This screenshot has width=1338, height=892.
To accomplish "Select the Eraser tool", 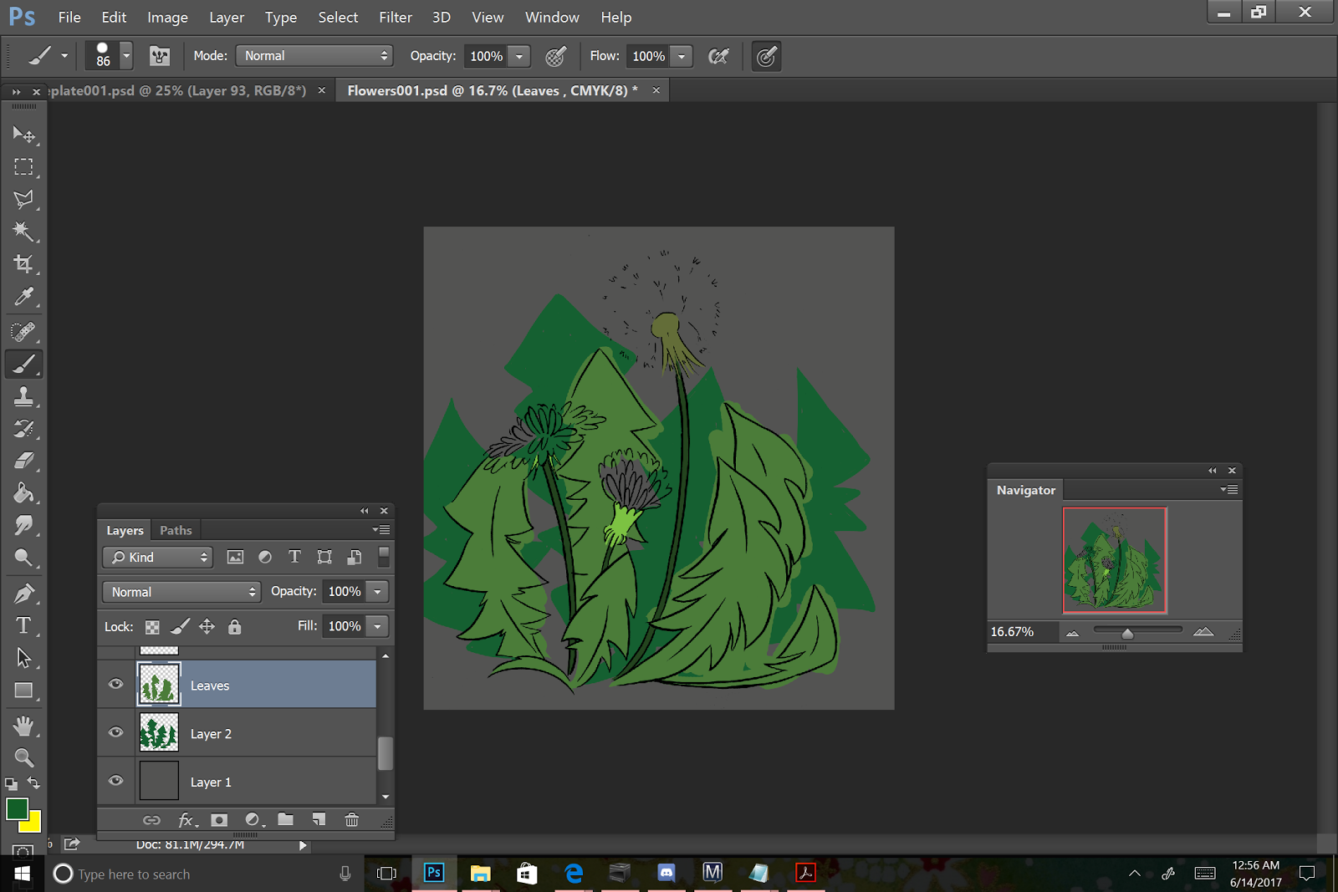I will pyautogui.click(x=23, y=461).
